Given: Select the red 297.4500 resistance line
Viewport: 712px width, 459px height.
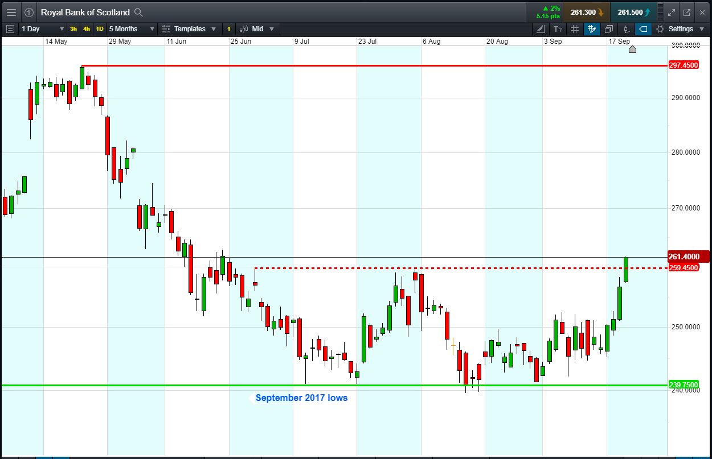Looking at the screenshot, I should click(x=374, y=65).
